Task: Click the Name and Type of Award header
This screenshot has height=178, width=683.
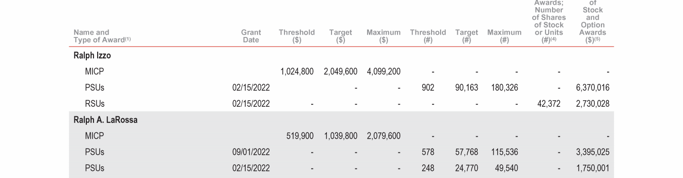Action: tap(102, 37)
